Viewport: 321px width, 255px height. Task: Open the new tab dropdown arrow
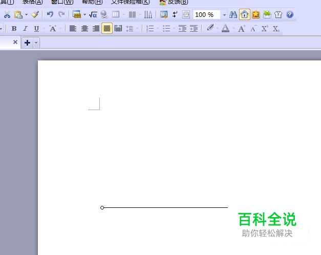click(36, 42)
